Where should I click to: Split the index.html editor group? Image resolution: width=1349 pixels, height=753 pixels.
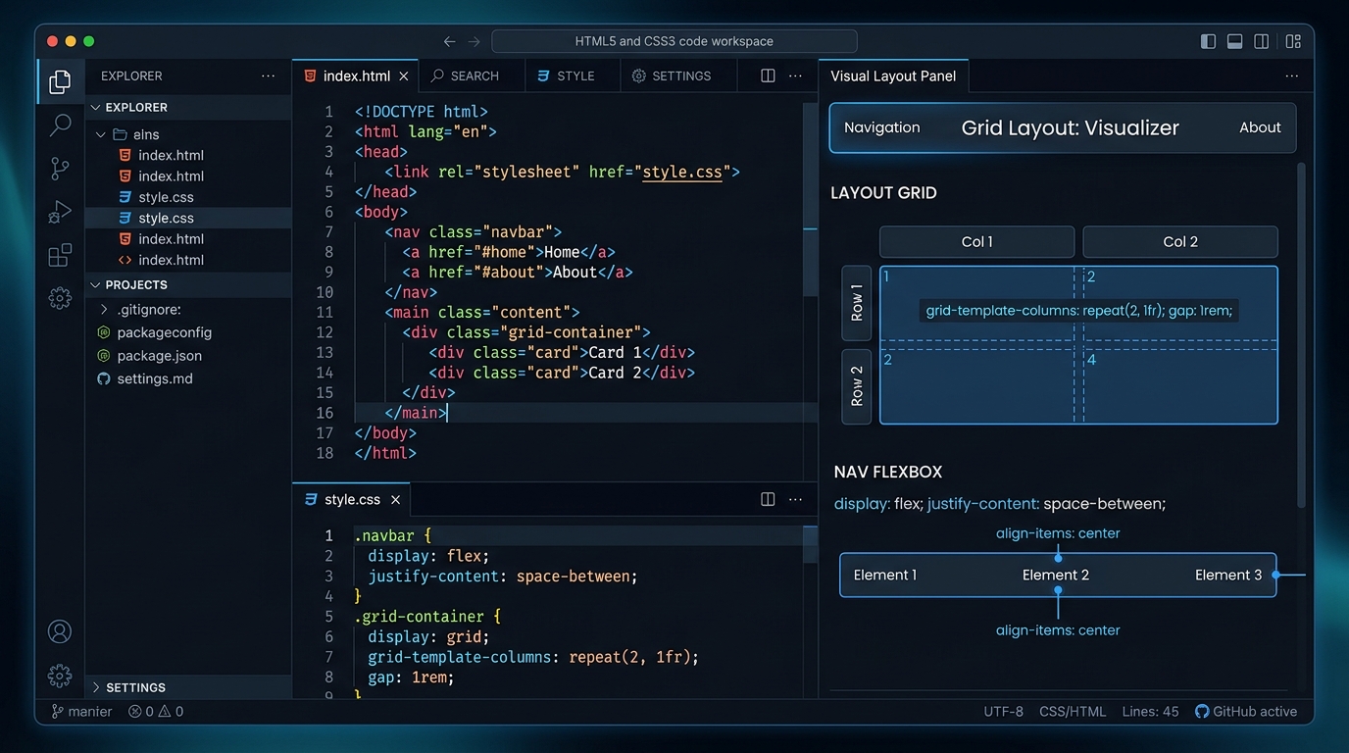[769, 75]
